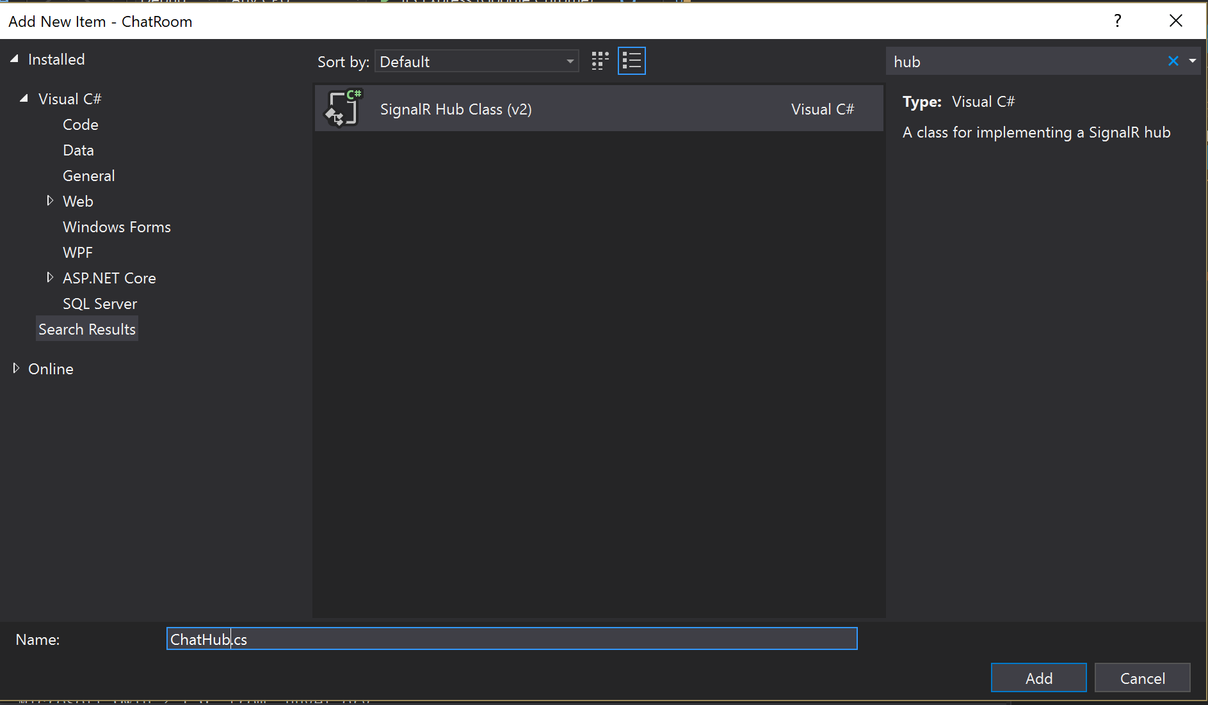Image resolution: width=1208 pixels, height=705 pixels.
Task: Select the Search Results node
Action: (x=87, y=329)
